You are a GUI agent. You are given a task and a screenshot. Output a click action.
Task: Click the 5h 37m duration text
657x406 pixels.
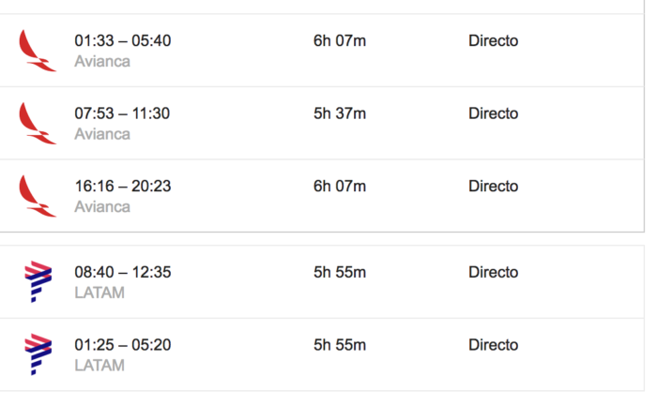pos(340,113)
